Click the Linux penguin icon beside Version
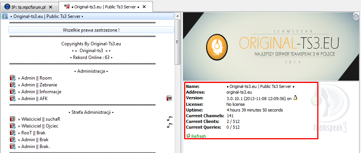361x153 pixels. [296, 98]
